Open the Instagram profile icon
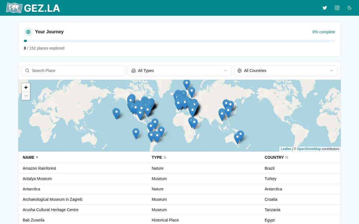 (x=337, y=8)
